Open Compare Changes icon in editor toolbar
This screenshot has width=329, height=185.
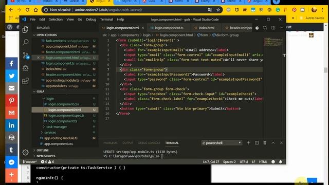coord(265,28)
